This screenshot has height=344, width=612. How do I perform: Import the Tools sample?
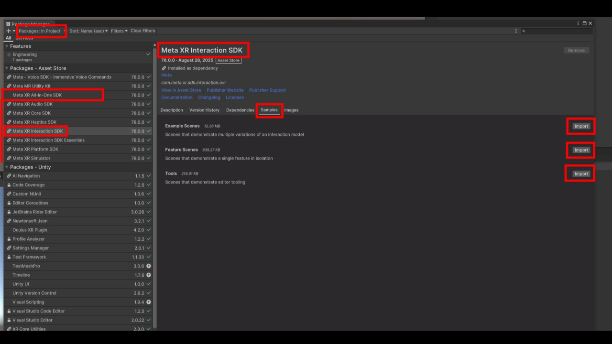click(581, 174)
